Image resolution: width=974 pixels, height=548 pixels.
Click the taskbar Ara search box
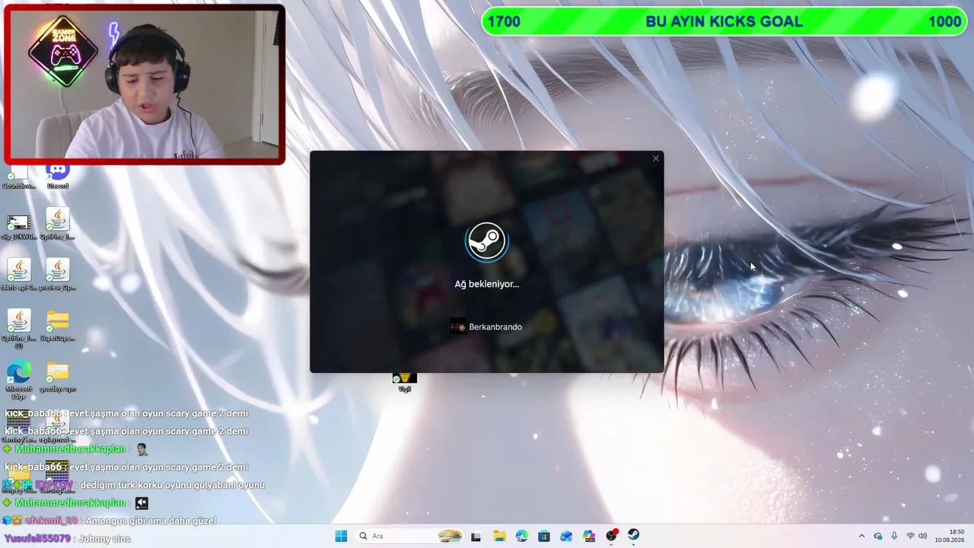411,536
